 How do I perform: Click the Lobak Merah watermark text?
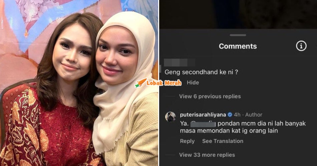coord(164,83)
